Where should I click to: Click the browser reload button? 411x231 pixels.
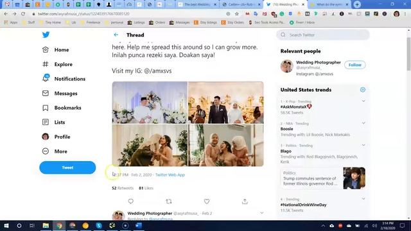click(23, 14)
